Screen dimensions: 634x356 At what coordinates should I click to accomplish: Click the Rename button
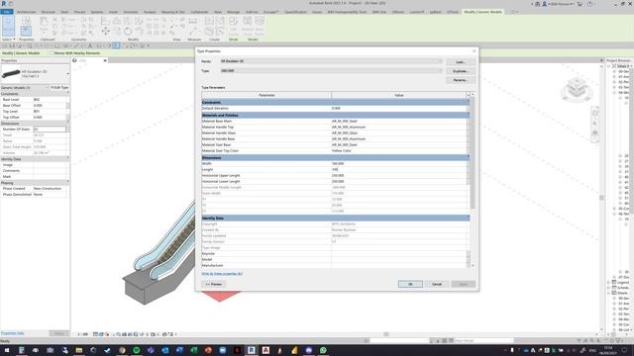[x=461, y=80]
